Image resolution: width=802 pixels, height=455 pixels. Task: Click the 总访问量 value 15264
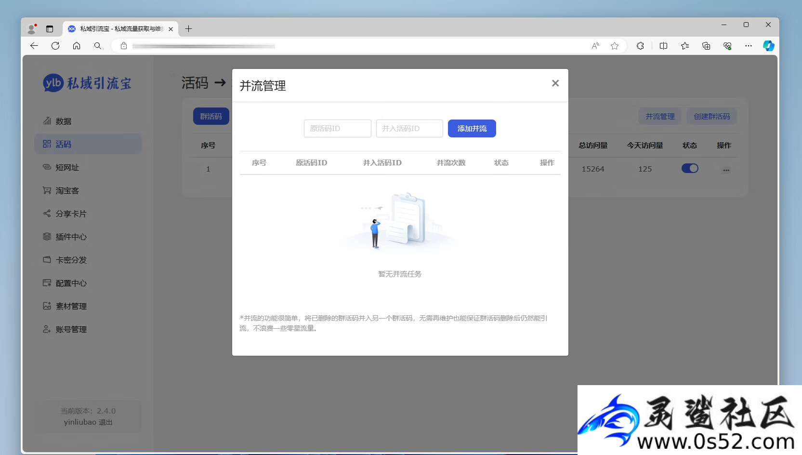coord(593,169)
